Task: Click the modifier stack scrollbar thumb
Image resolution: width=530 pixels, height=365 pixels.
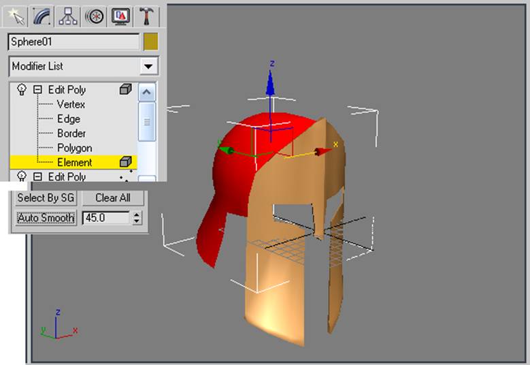Action: click(147, 121)
